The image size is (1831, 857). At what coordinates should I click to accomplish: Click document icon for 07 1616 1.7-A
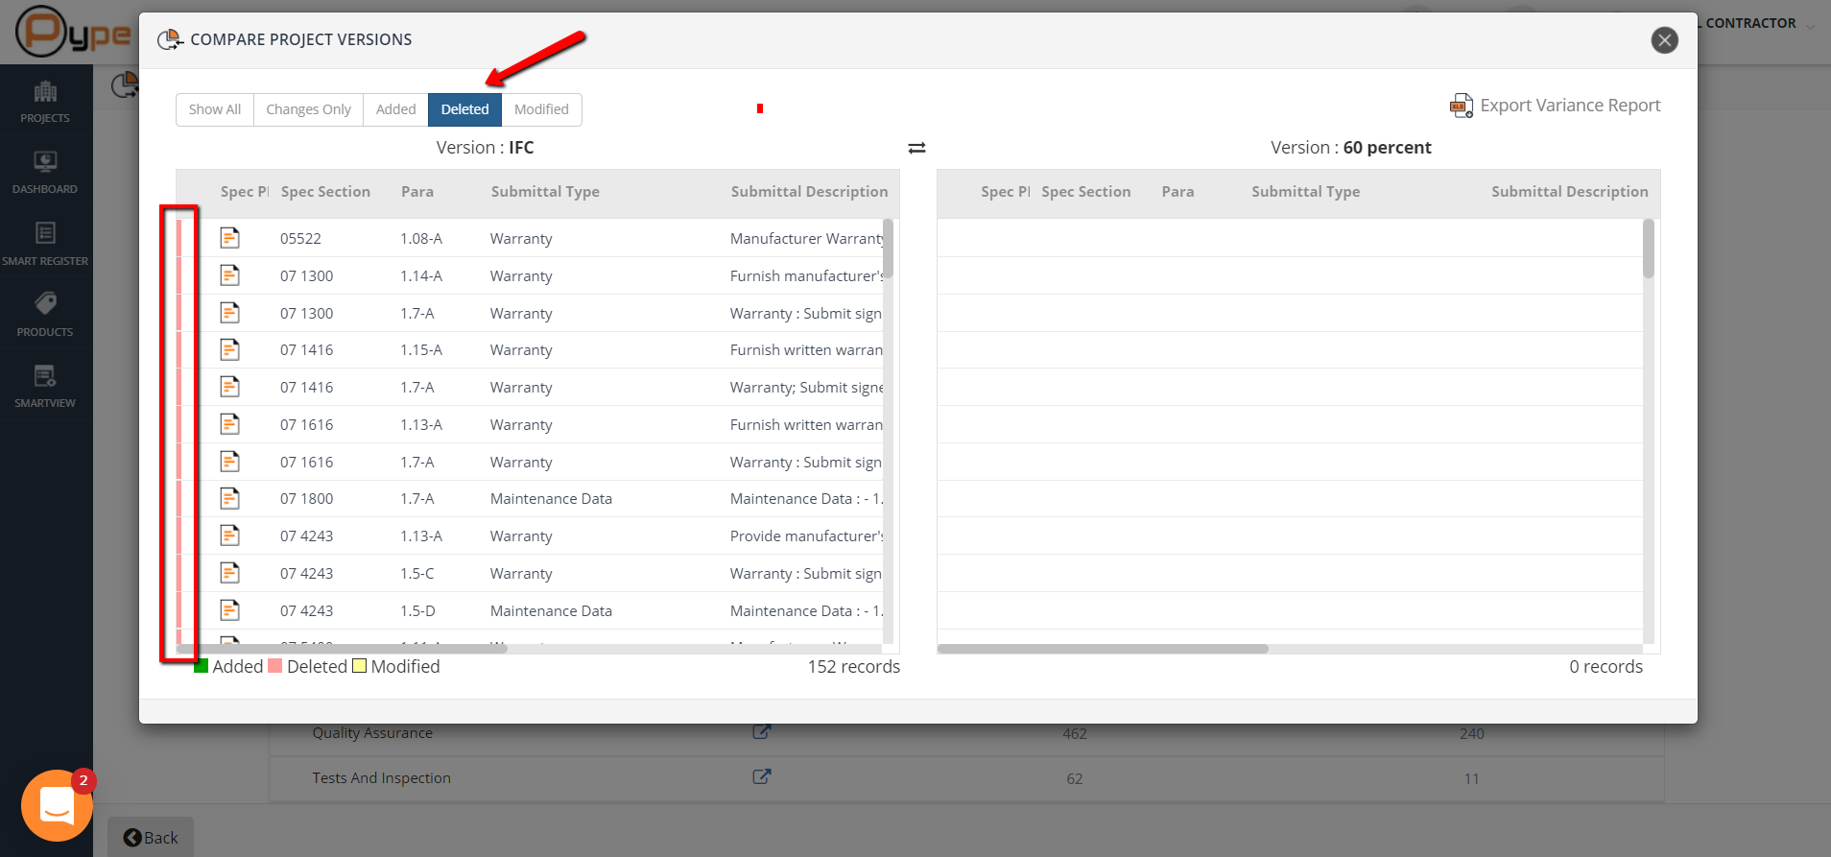[229, 461]
